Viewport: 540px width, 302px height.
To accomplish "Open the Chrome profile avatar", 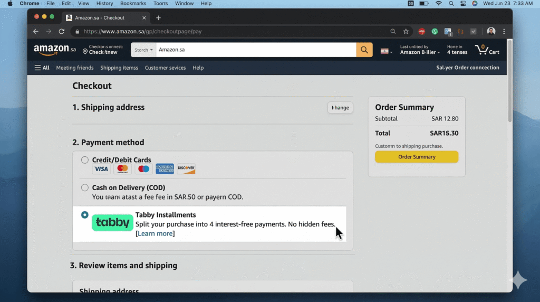I will pyautogui.click(x=491, y=31).
